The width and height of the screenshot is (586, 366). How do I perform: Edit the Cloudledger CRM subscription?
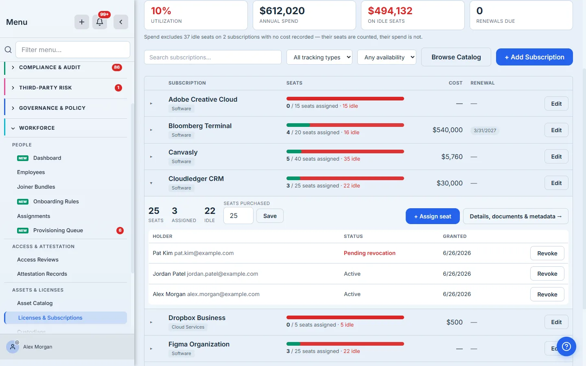(x=556, y=183)
